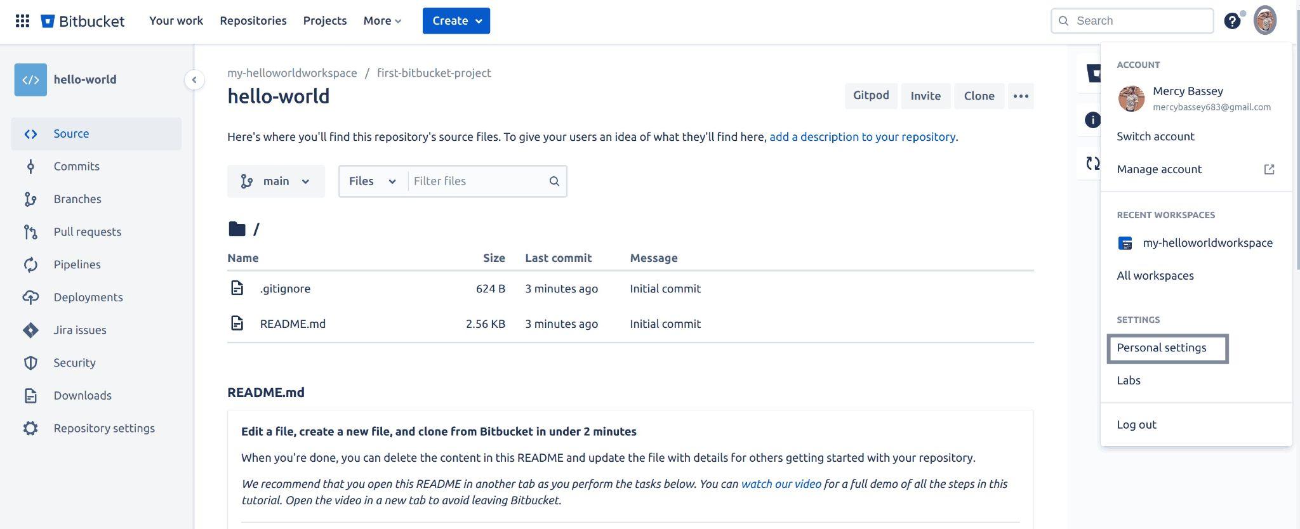Screen dimensions: 1300x529
Task: Click the Commits node icon
Action: [x=30, y=167]
